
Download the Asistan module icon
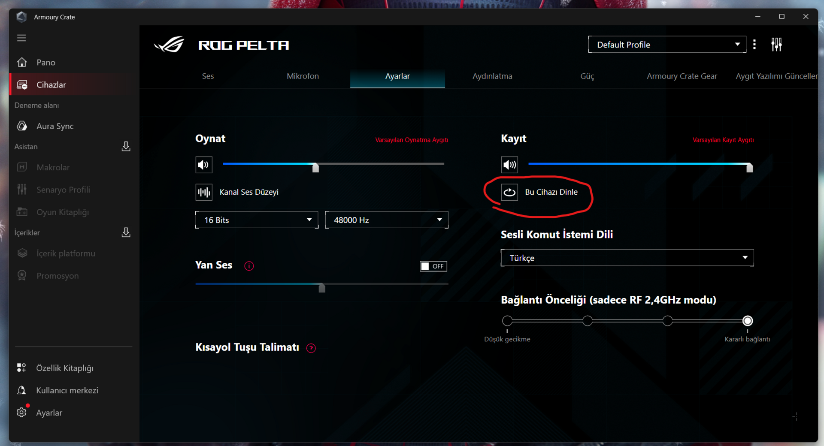(126, 147)
